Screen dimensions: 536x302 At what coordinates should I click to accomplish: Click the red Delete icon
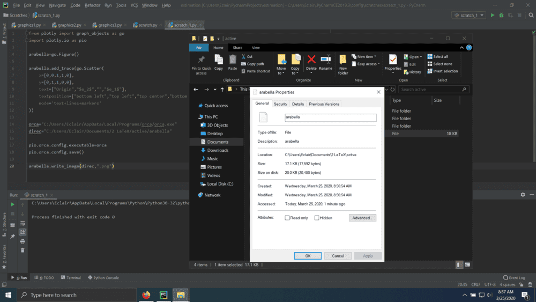click(x=311, y=60)
